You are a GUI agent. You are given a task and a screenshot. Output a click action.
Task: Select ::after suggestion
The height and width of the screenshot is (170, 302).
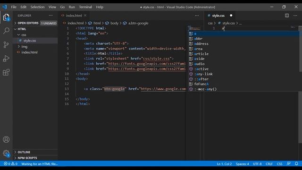(x=243, y=79)
